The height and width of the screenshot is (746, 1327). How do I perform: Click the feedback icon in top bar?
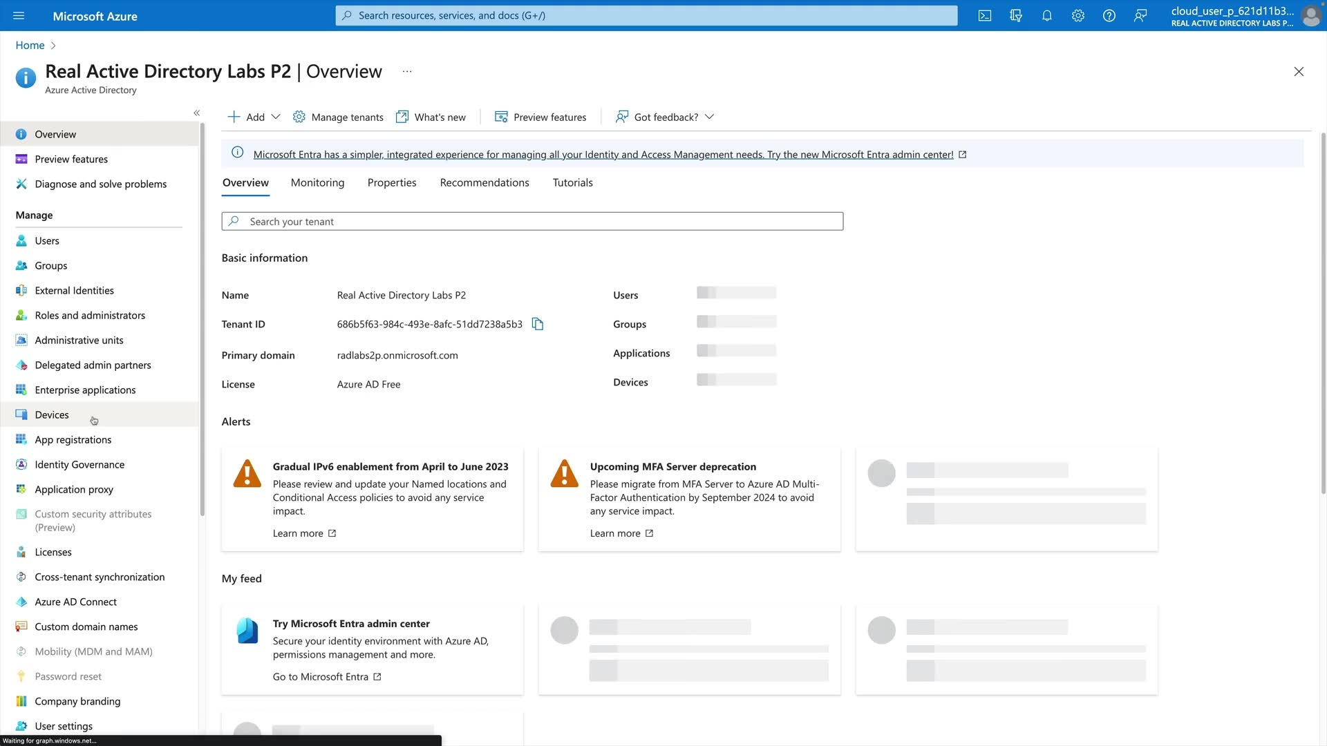(1140, 15)
